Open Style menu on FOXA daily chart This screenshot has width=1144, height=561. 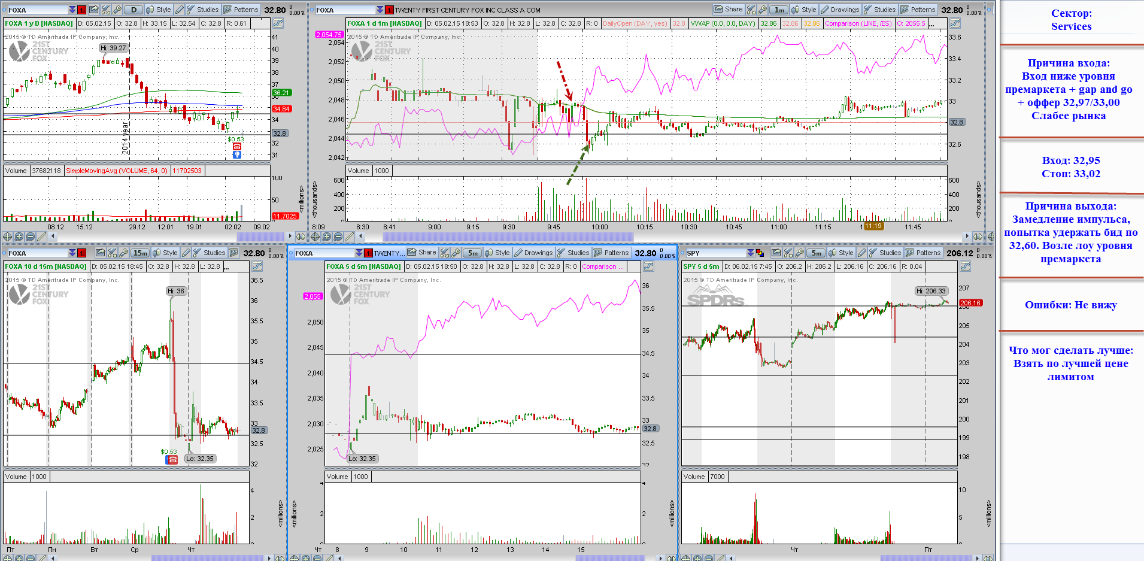coord(159,10)
